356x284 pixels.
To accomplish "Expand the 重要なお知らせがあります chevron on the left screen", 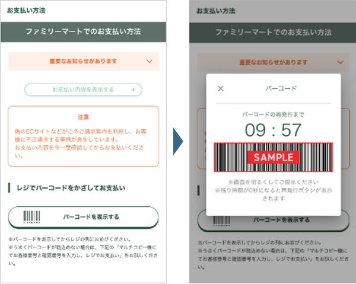I will pos(148,61).
